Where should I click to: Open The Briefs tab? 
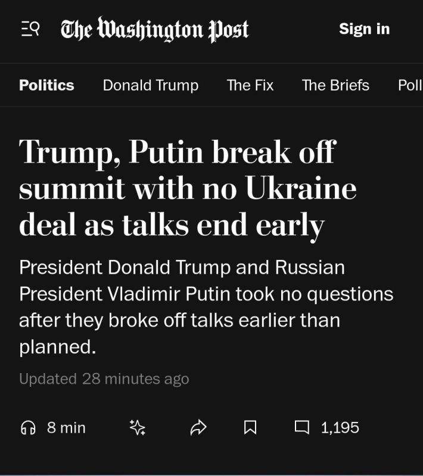(335, 85)
